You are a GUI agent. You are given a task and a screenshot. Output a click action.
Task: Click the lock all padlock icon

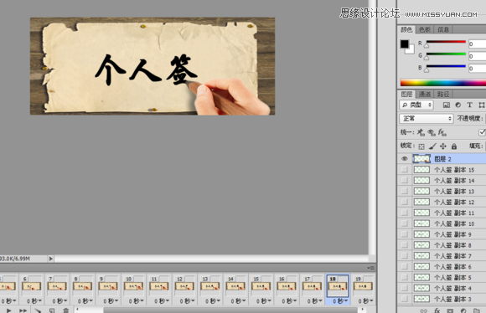(x=454, y=146)
